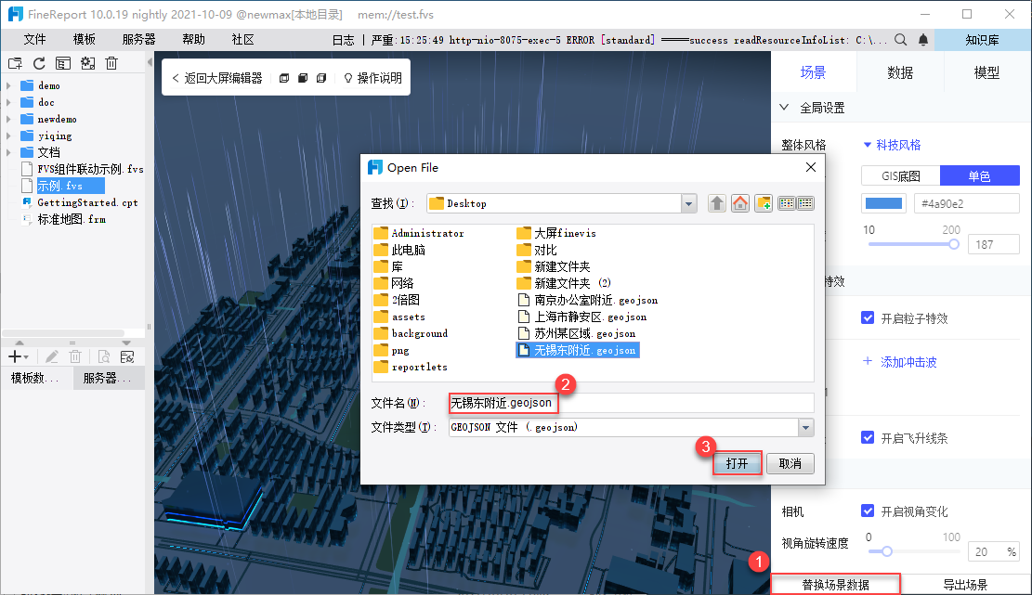
Task: Open the 服务器 menu
Action: click(139, 39)
